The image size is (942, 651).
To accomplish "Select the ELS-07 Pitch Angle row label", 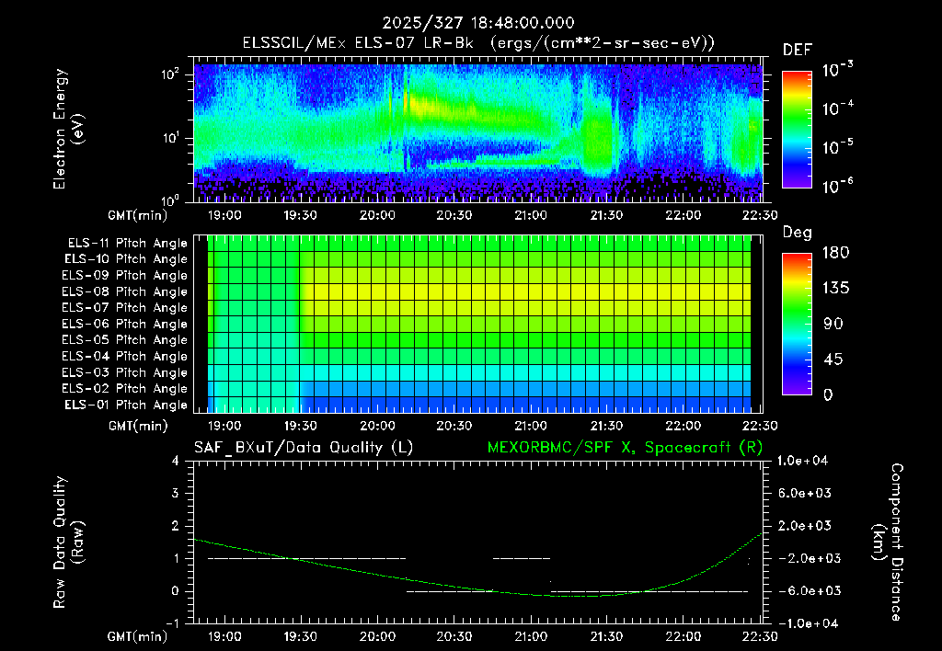I will (124, 307).
